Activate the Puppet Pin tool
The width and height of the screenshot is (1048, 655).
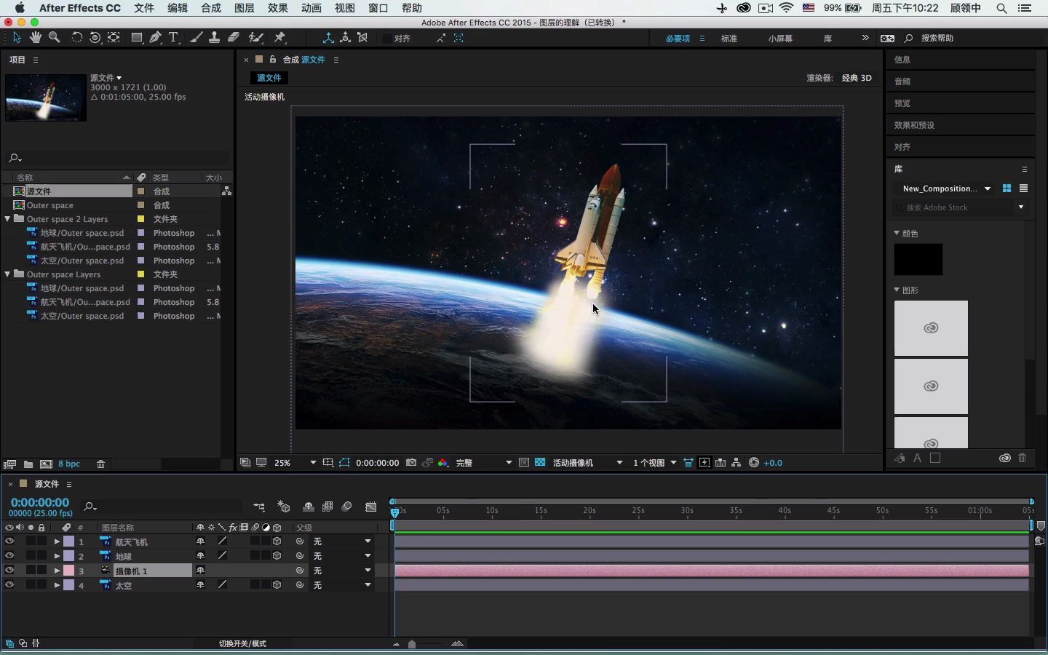point(280,38)
